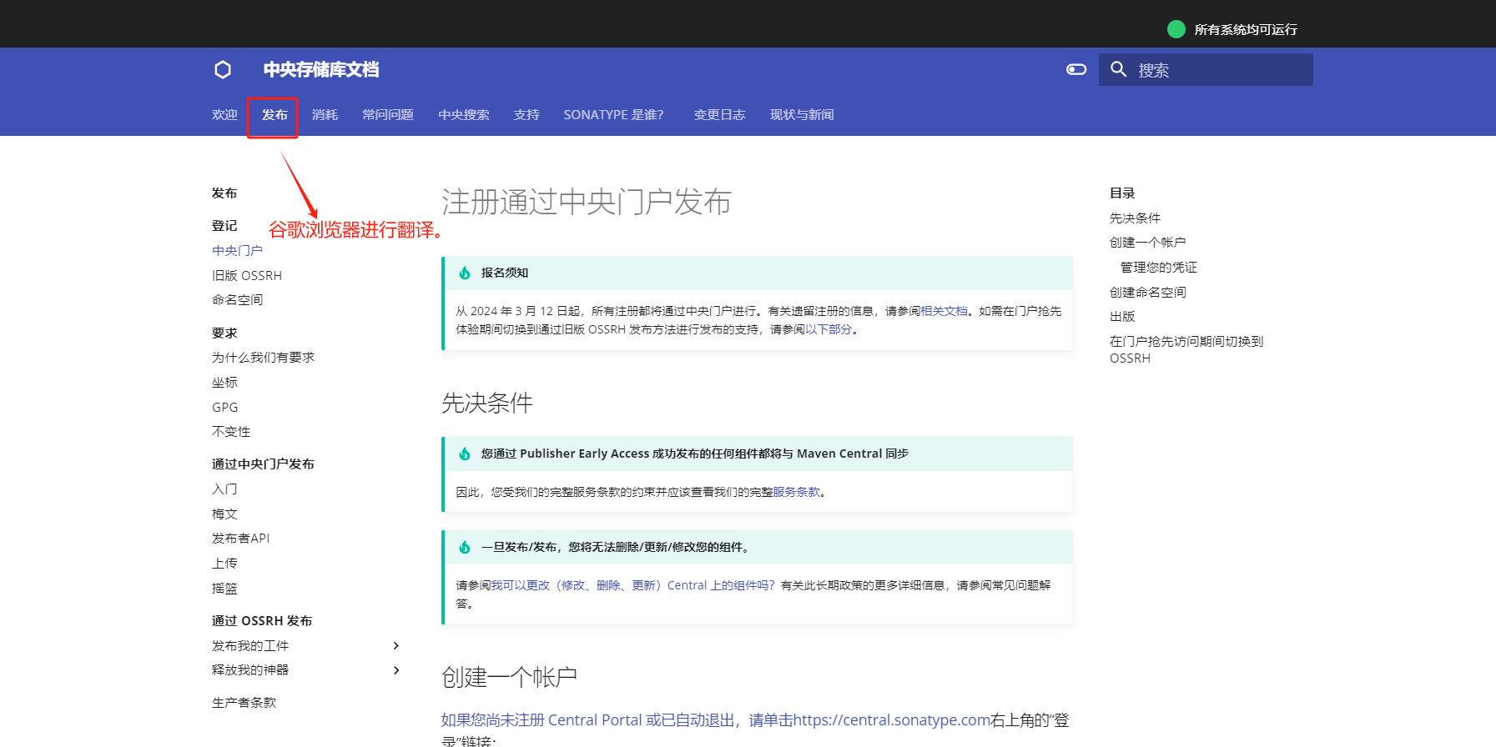Open 上传 sidebar item
The width and height of the screenshot is (1496, 747).
tap(224, 564)
